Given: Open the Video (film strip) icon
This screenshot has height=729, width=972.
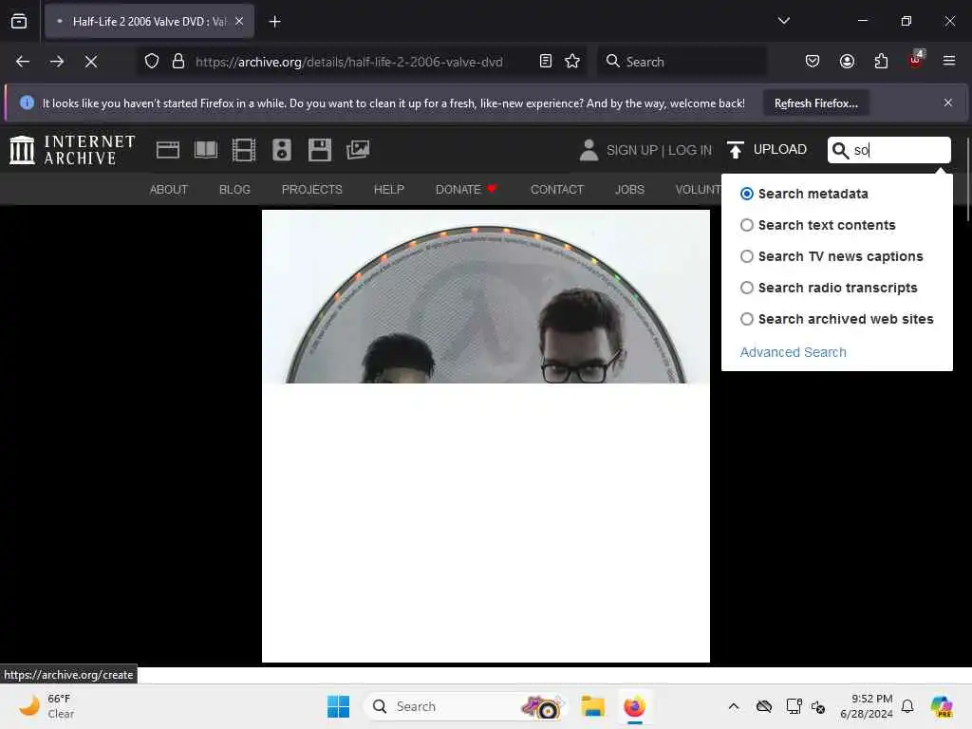Looking at the screenshot, I should [x=244, y=150].
